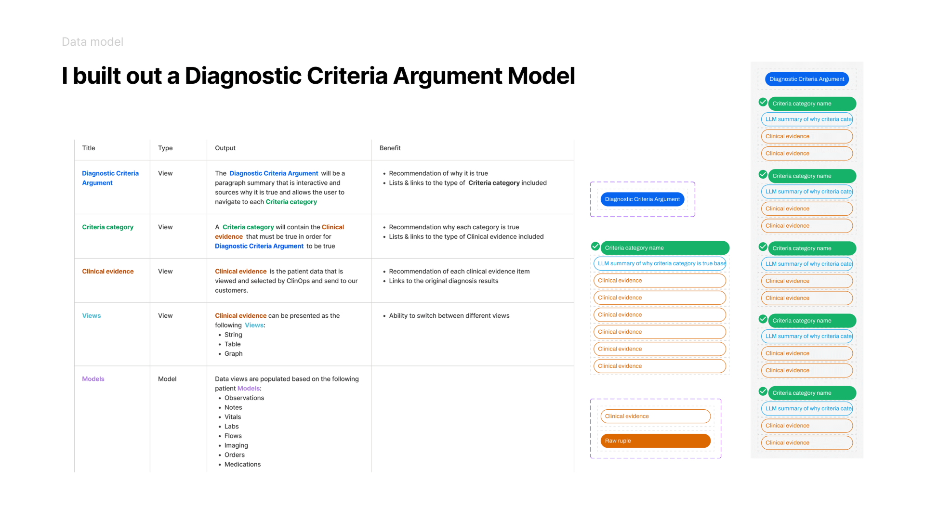Image resolution: width=925 pixels, height=520 pixels.
Task: Open the Views link in the table
Action: (x=91, y=315)
